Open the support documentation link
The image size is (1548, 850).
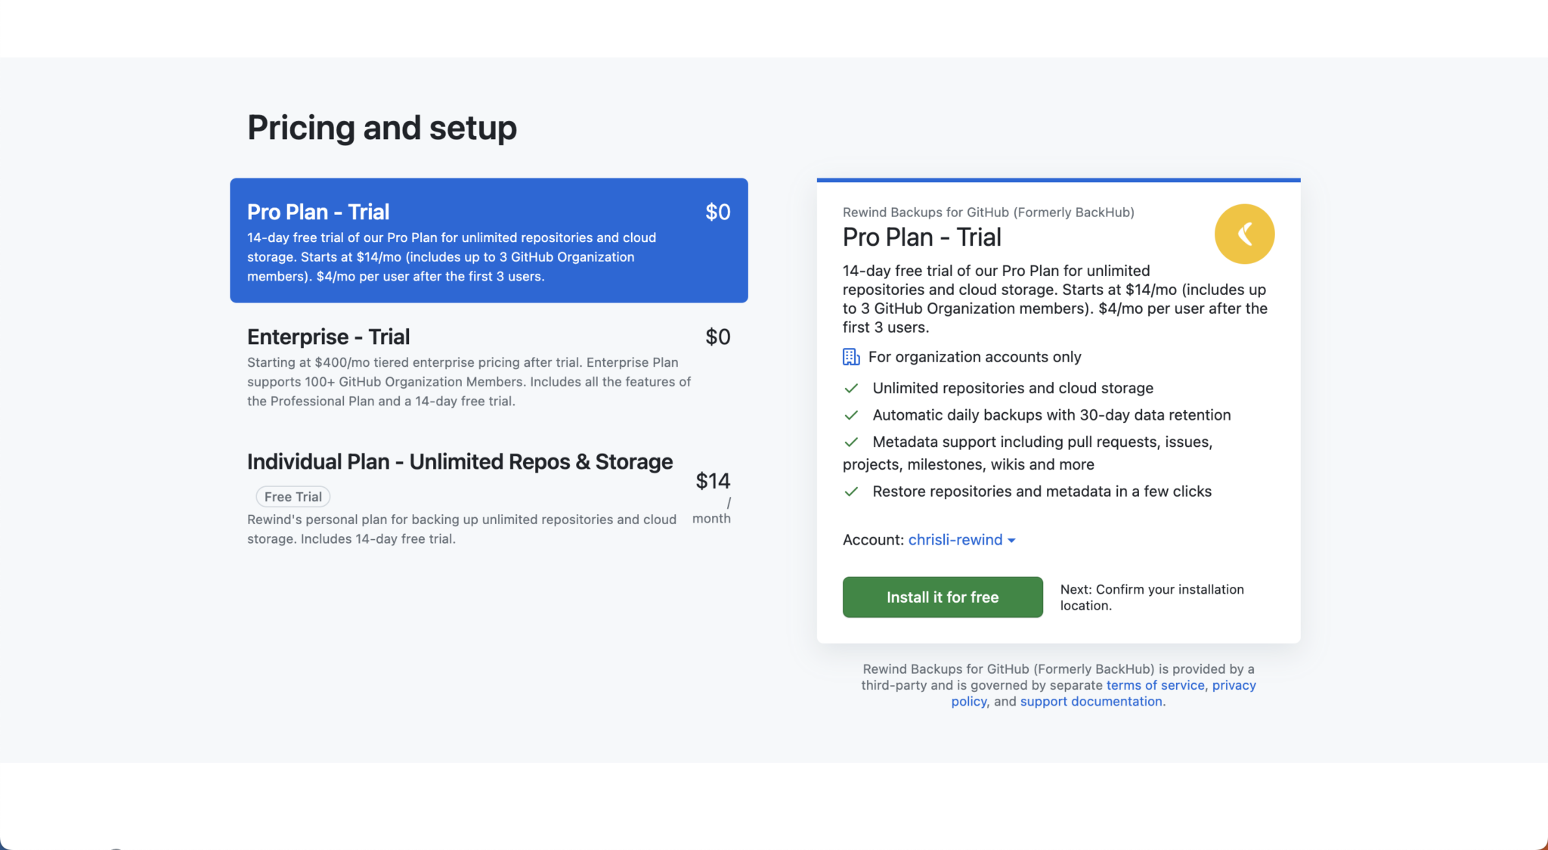click(x=1091, y=701)
